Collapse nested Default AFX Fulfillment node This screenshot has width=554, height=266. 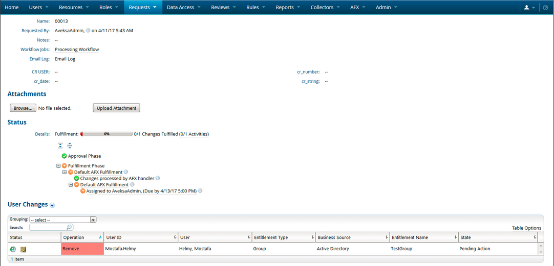[x=71, y=185]
